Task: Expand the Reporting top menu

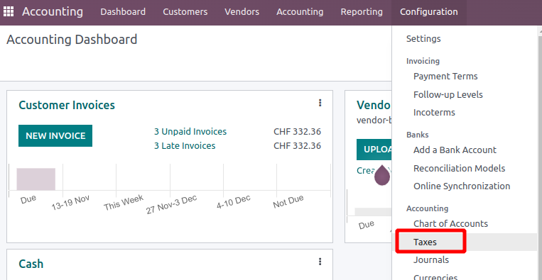Action: (362, 12)
